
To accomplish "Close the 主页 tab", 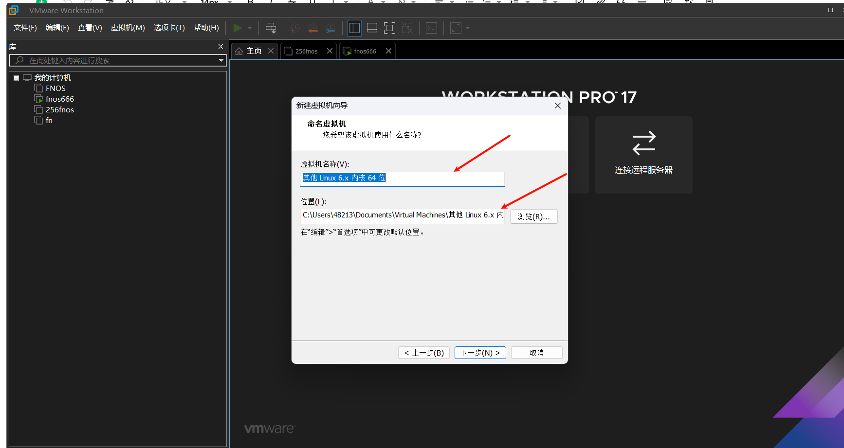I will coord(271,51).
